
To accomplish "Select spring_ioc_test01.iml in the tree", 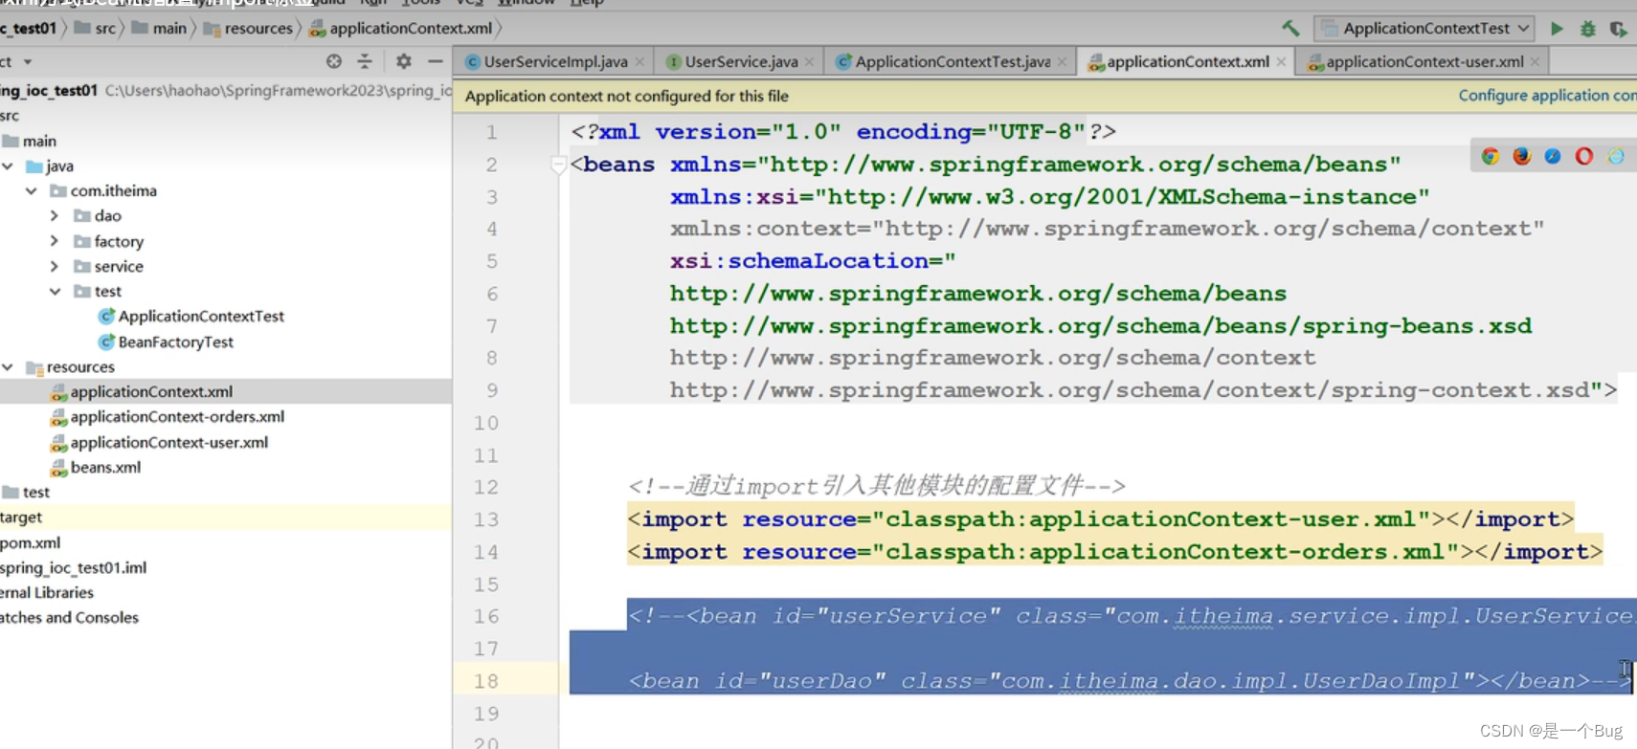I will (x=73, y=568).
